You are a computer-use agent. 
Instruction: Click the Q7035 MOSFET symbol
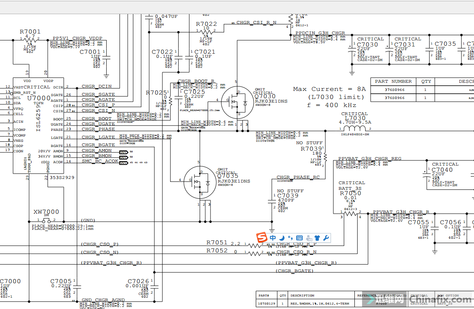(x=199, y=181)
